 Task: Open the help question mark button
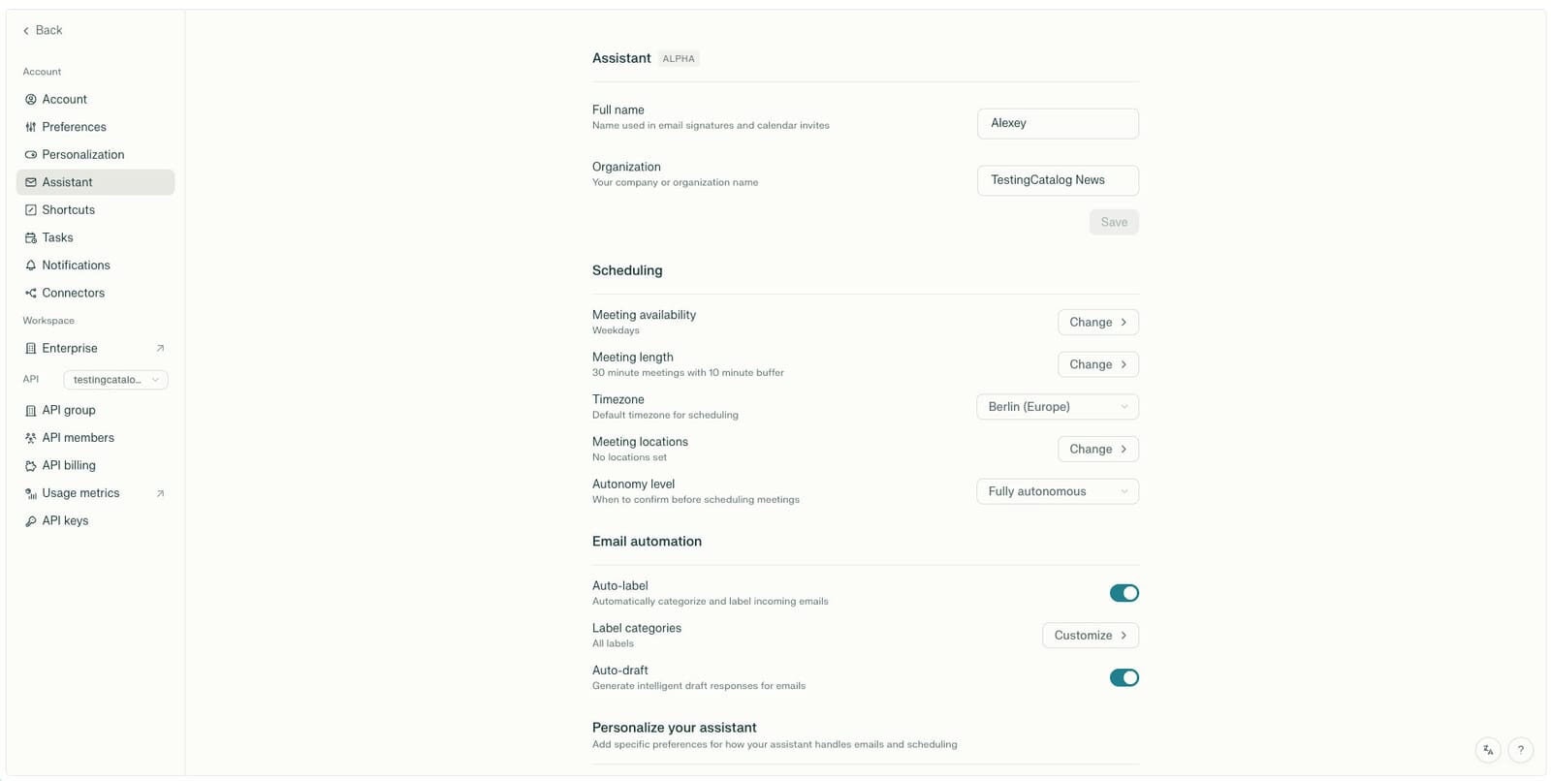coord(1520,750)
